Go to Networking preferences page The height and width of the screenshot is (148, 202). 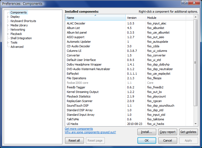pos(18,30)
